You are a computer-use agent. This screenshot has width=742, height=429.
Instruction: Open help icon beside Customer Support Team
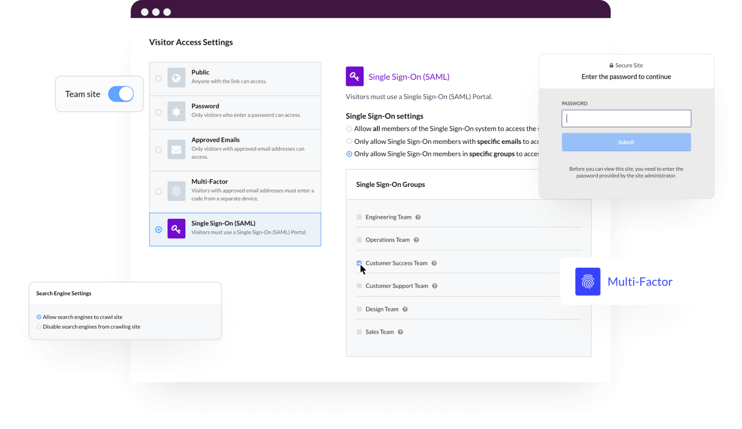[x=435, y=286]
